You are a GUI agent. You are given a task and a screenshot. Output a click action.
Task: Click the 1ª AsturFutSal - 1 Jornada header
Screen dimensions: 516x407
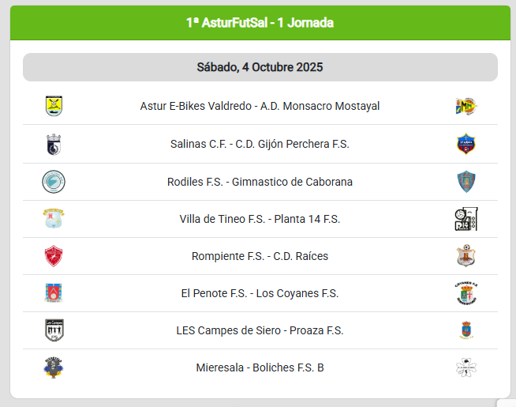point(260,23)
